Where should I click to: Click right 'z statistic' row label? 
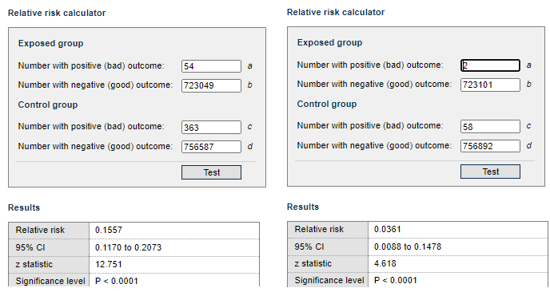[x=313, y=263]
